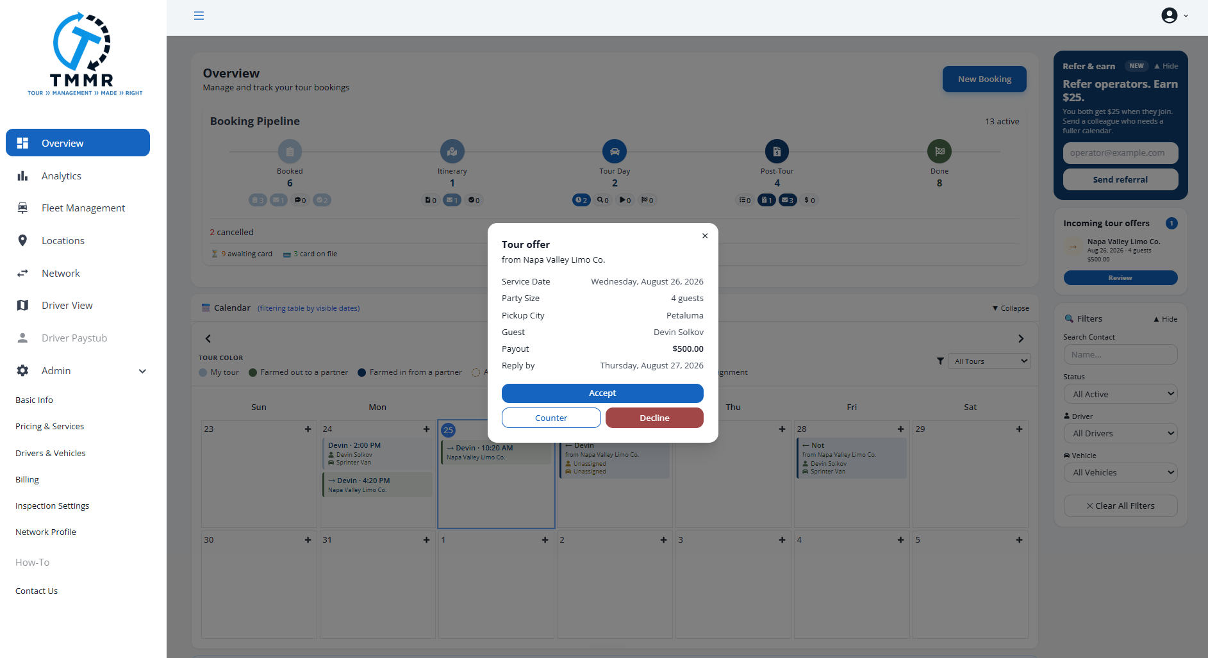Collapse the Calendar section

click(1011, 308)
